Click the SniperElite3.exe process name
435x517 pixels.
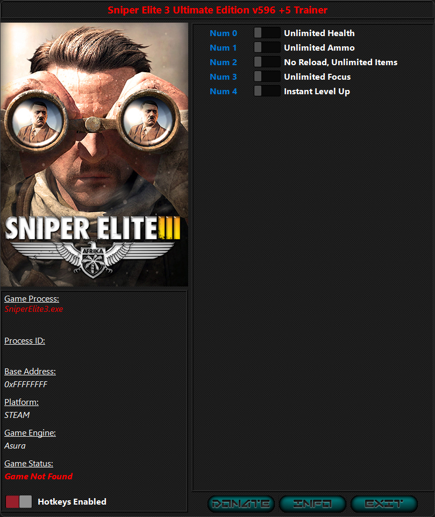coord(33,309)
